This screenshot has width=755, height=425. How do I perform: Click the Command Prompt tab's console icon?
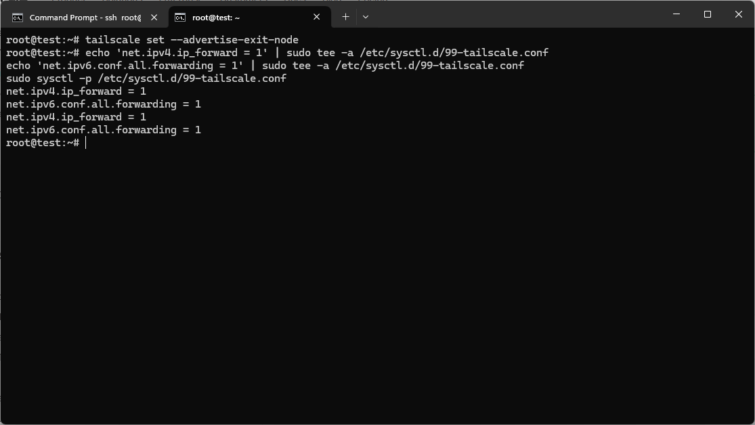coord(18,18)
